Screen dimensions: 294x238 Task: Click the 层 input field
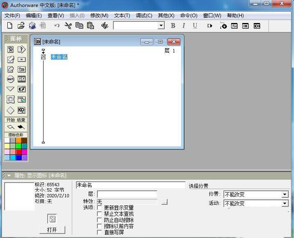coord(127,194)
